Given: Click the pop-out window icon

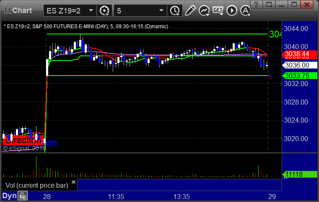Looking at the screenshot, I should pyautogui.click(x=269, y=4).
